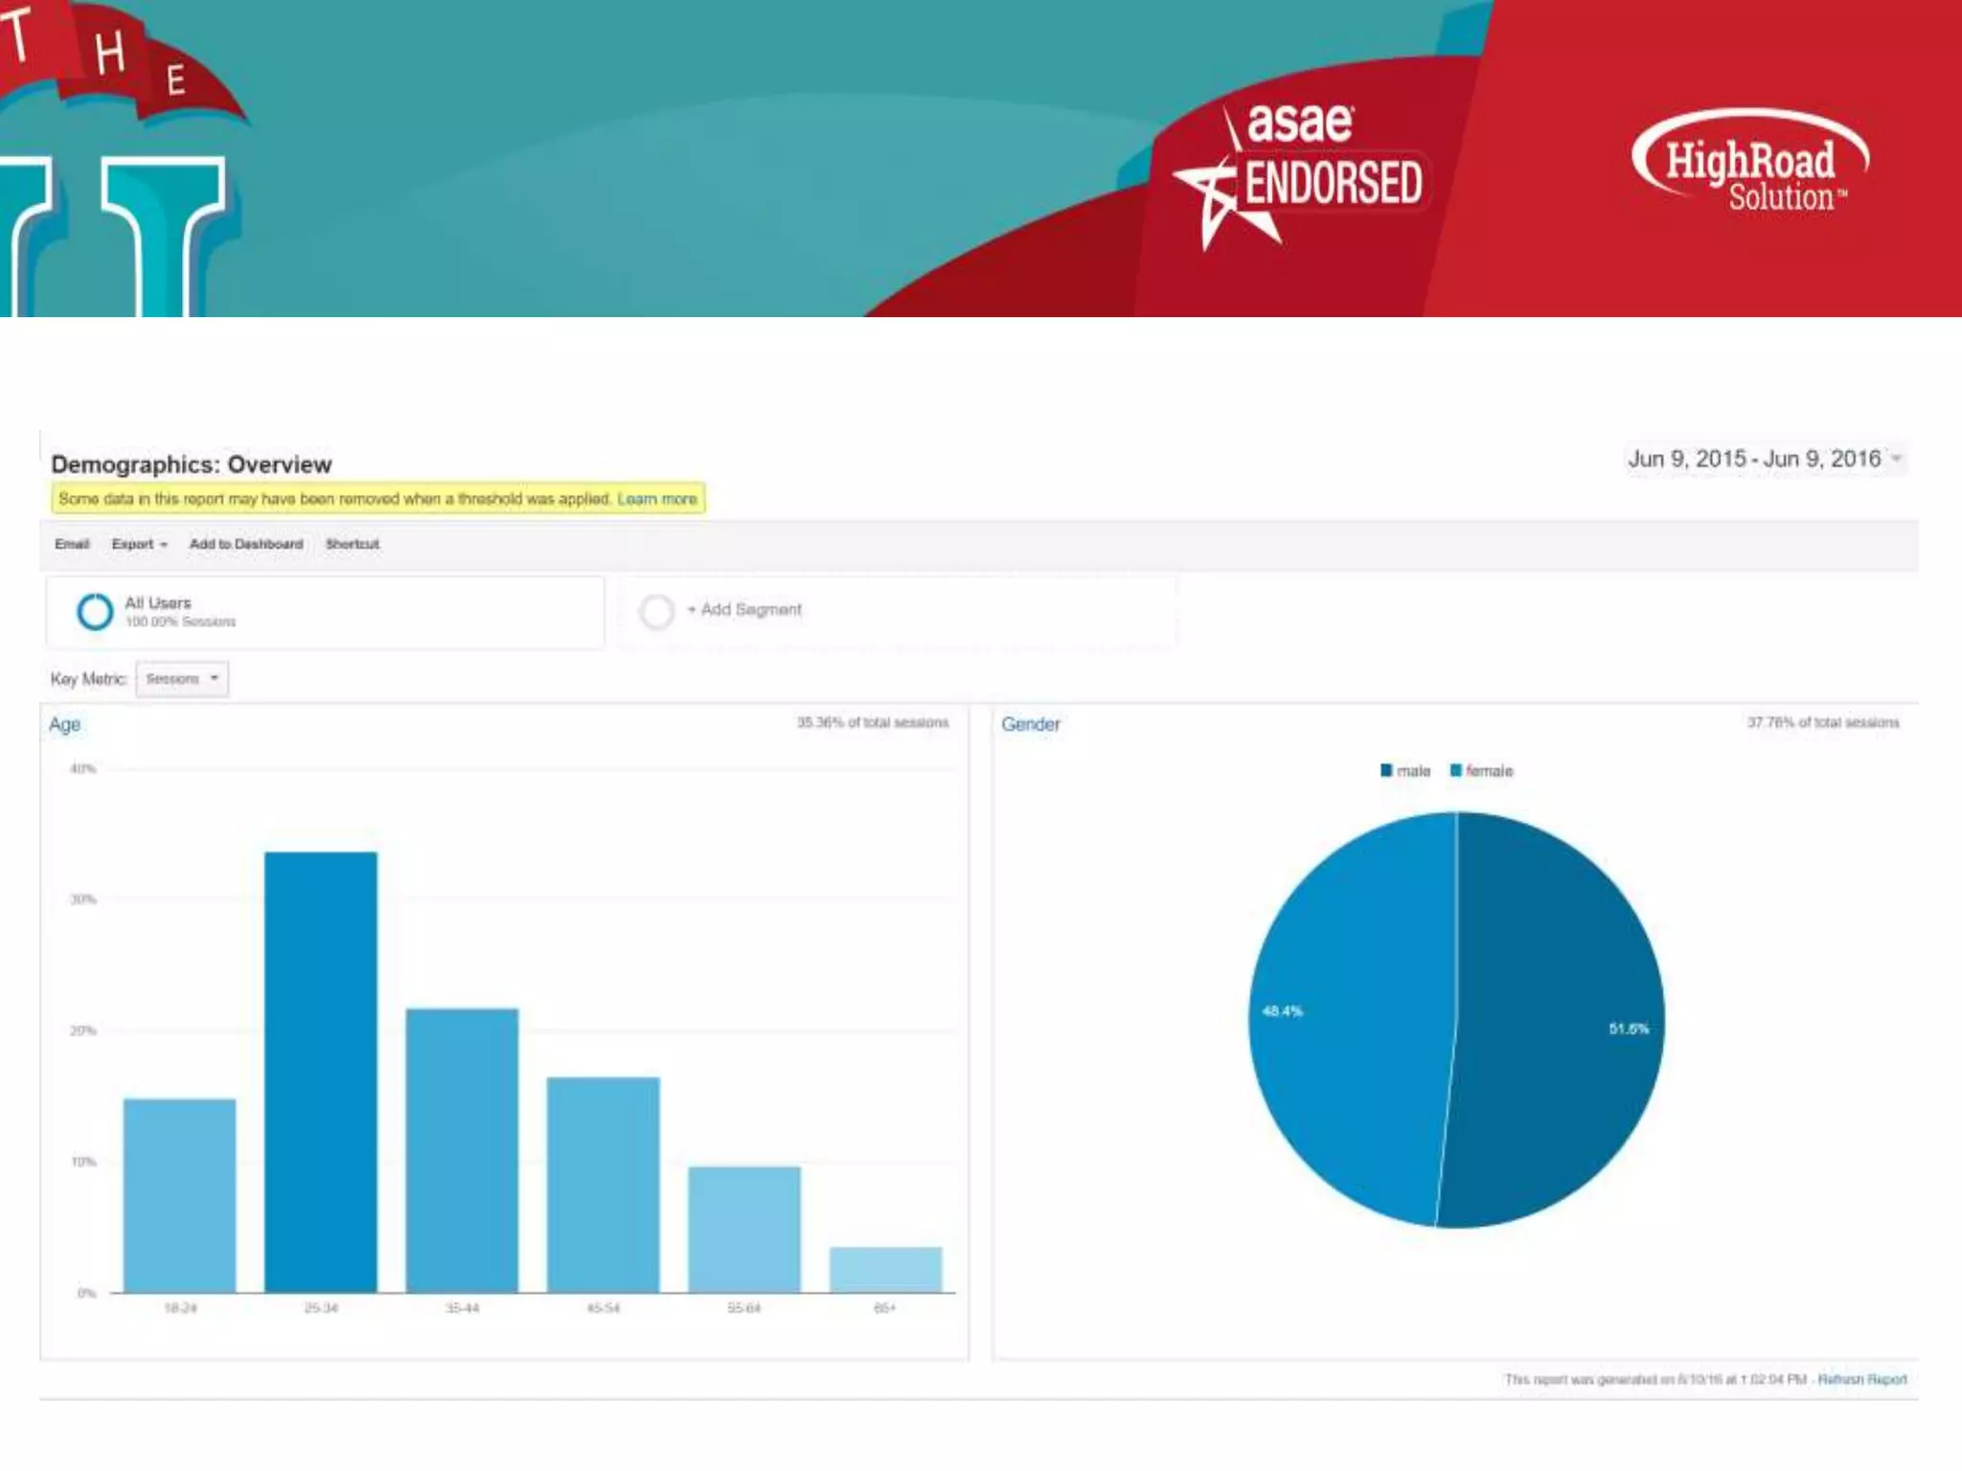Click the All Users segment circle icon
Screen dimensions: 1962x1471
pos(95,611)
